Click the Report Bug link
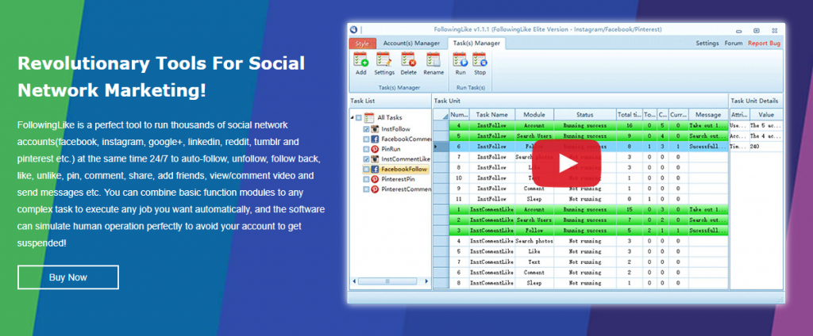Image resolution: width=813 pixels, height=336 pixels. [765, 44]
